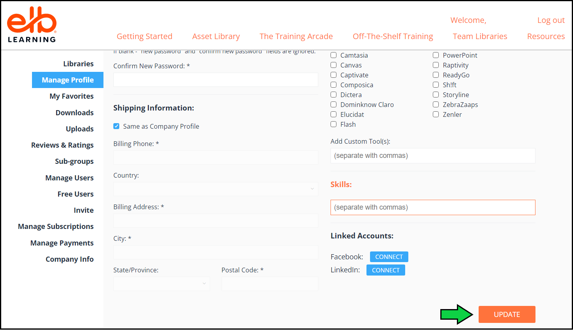This screenshot has width=573, height=330.
Task: Check the PowerPoint tool option
Action: point(436,55)
